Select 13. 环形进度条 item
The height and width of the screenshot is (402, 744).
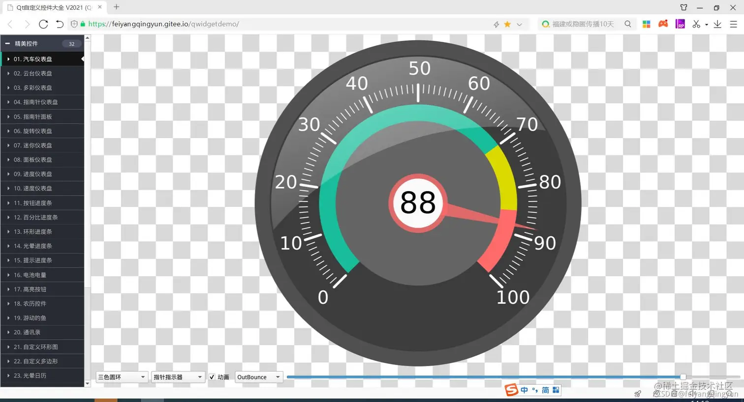pyautogui.click(x=42, y=231)
